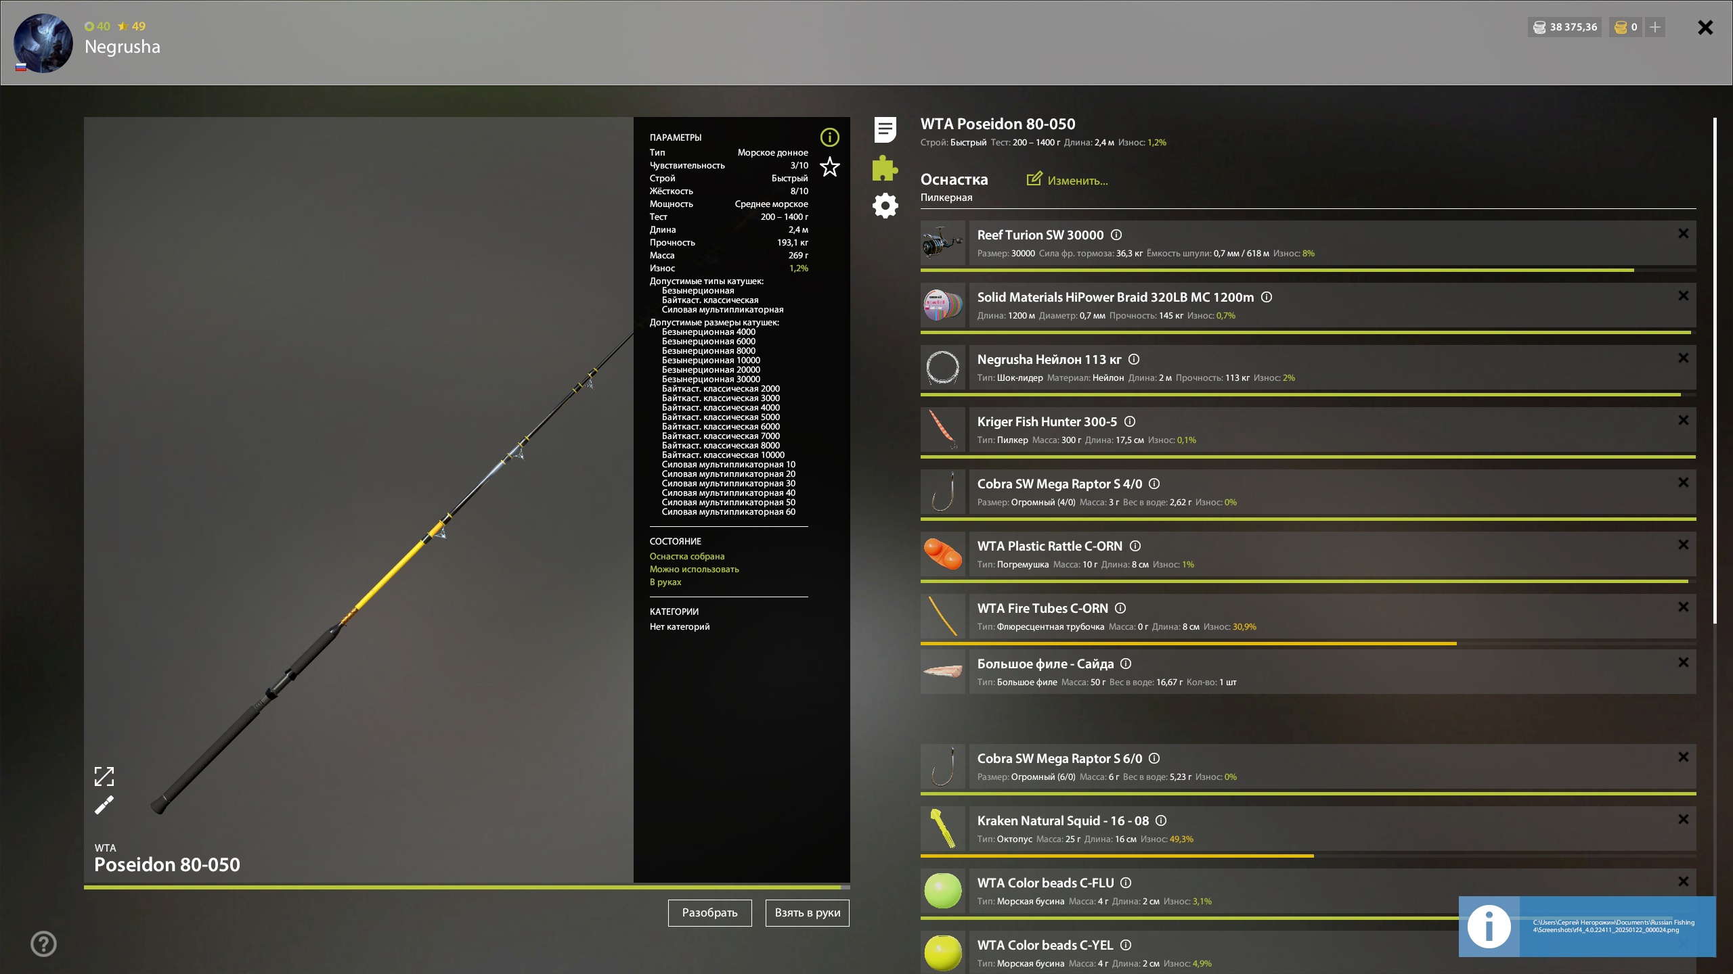Click the Сайда fillet bait thumbnail
1733x974 pixels.
[x=943, y=672]
